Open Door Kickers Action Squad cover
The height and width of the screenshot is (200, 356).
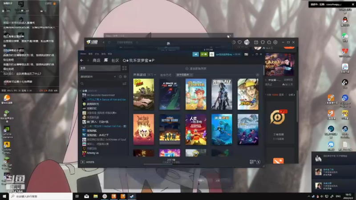tap(170, 129)
